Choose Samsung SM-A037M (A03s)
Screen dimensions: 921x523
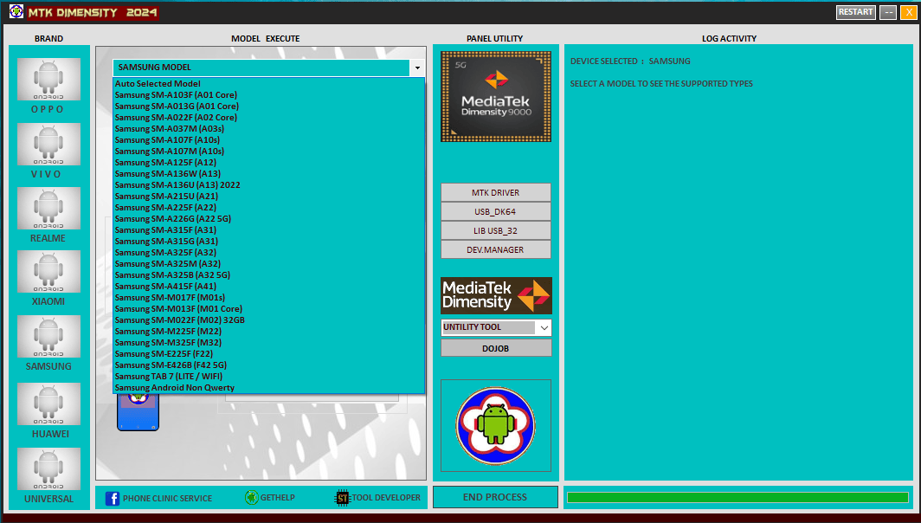point(268,129)
